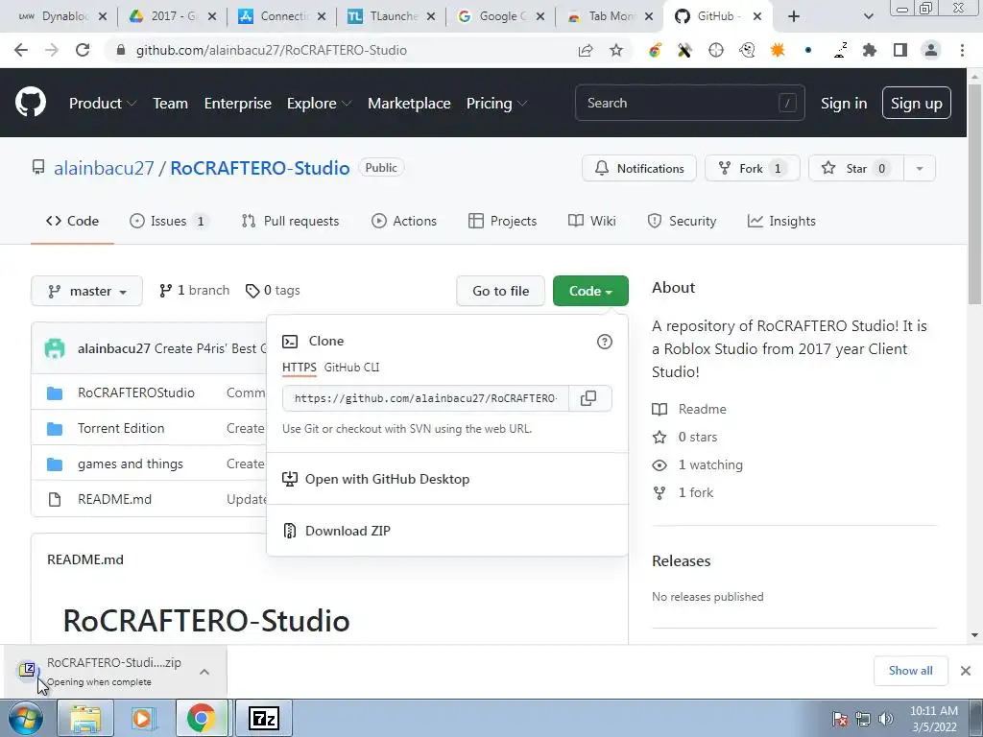Click the Notifications button
Viewport: 983px width, 737px height.
coord(638,169)
